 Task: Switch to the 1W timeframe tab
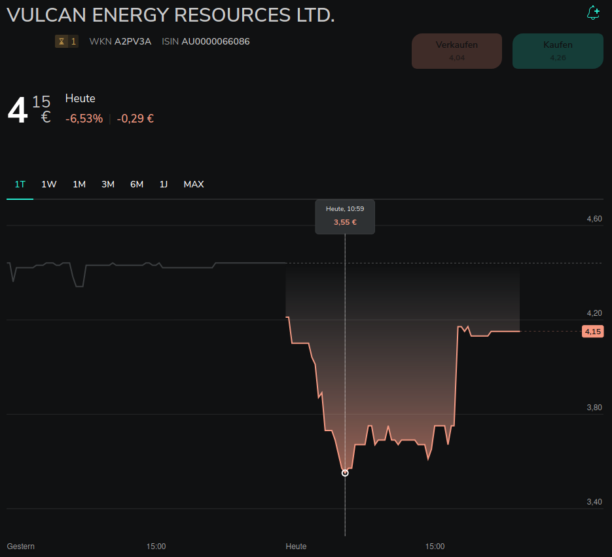(x=49, y=184)
